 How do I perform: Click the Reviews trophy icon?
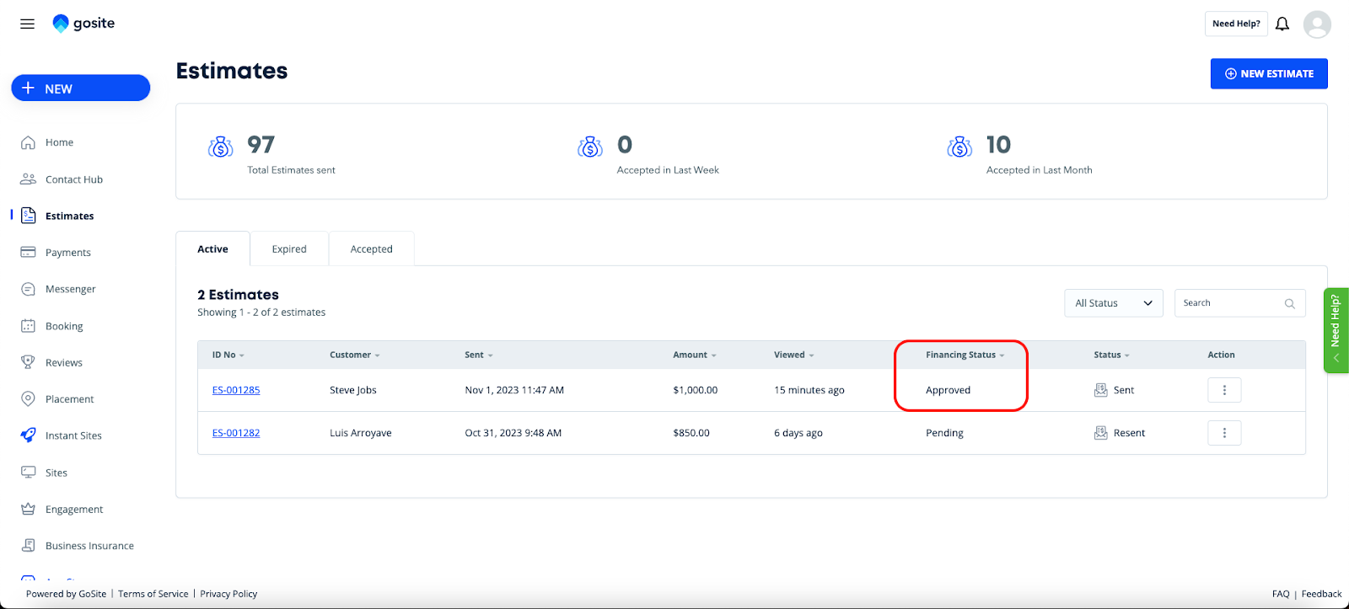(x=28, y=362)
